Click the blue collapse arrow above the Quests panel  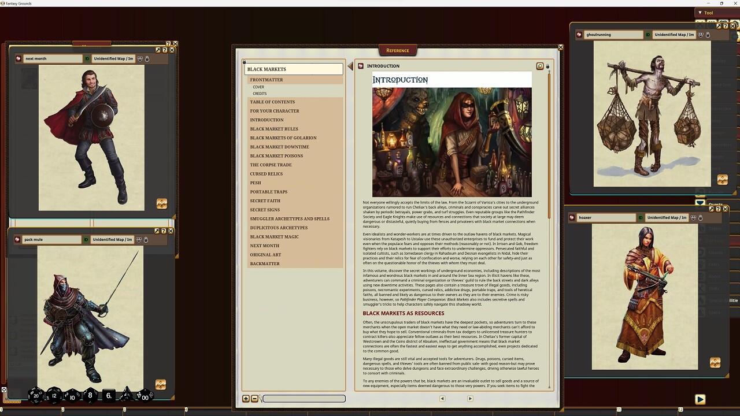(x=700, y=203)
